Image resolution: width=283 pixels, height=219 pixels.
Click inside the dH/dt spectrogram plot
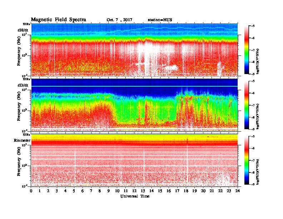click(134, 50)
